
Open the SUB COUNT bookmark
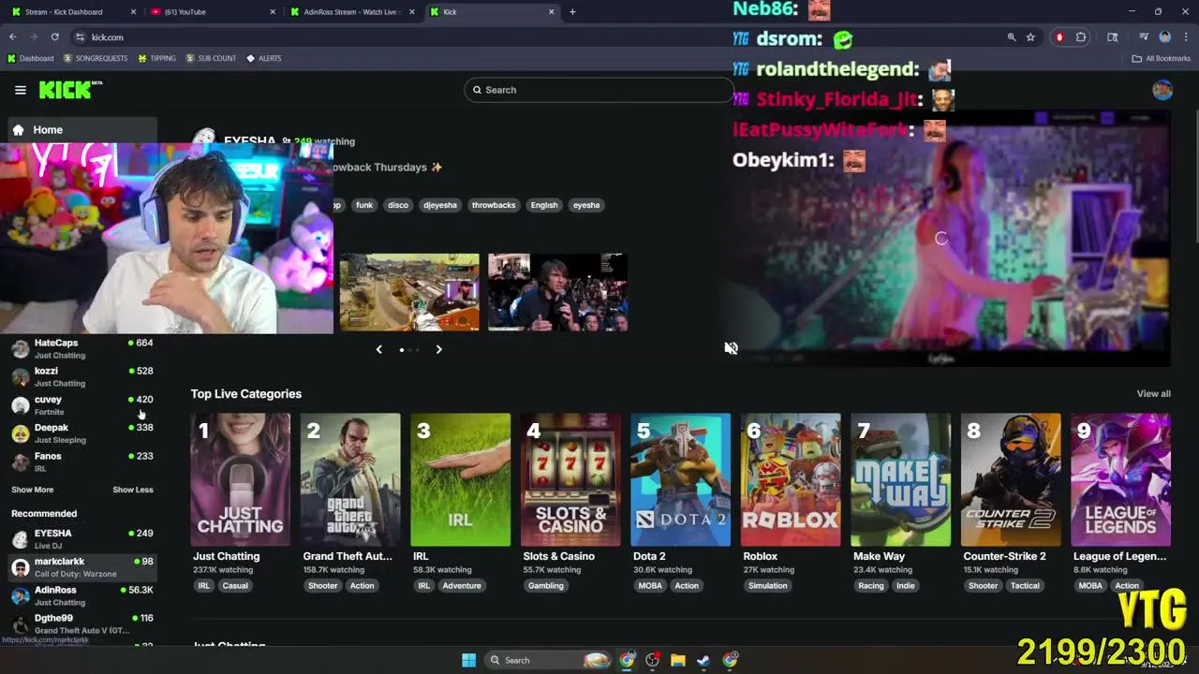pos(211,58)
